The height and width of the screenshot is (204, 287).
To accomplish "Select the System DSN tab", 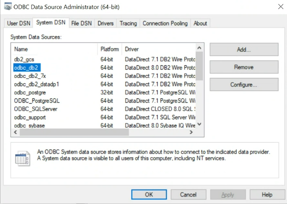I will (51, 23).
